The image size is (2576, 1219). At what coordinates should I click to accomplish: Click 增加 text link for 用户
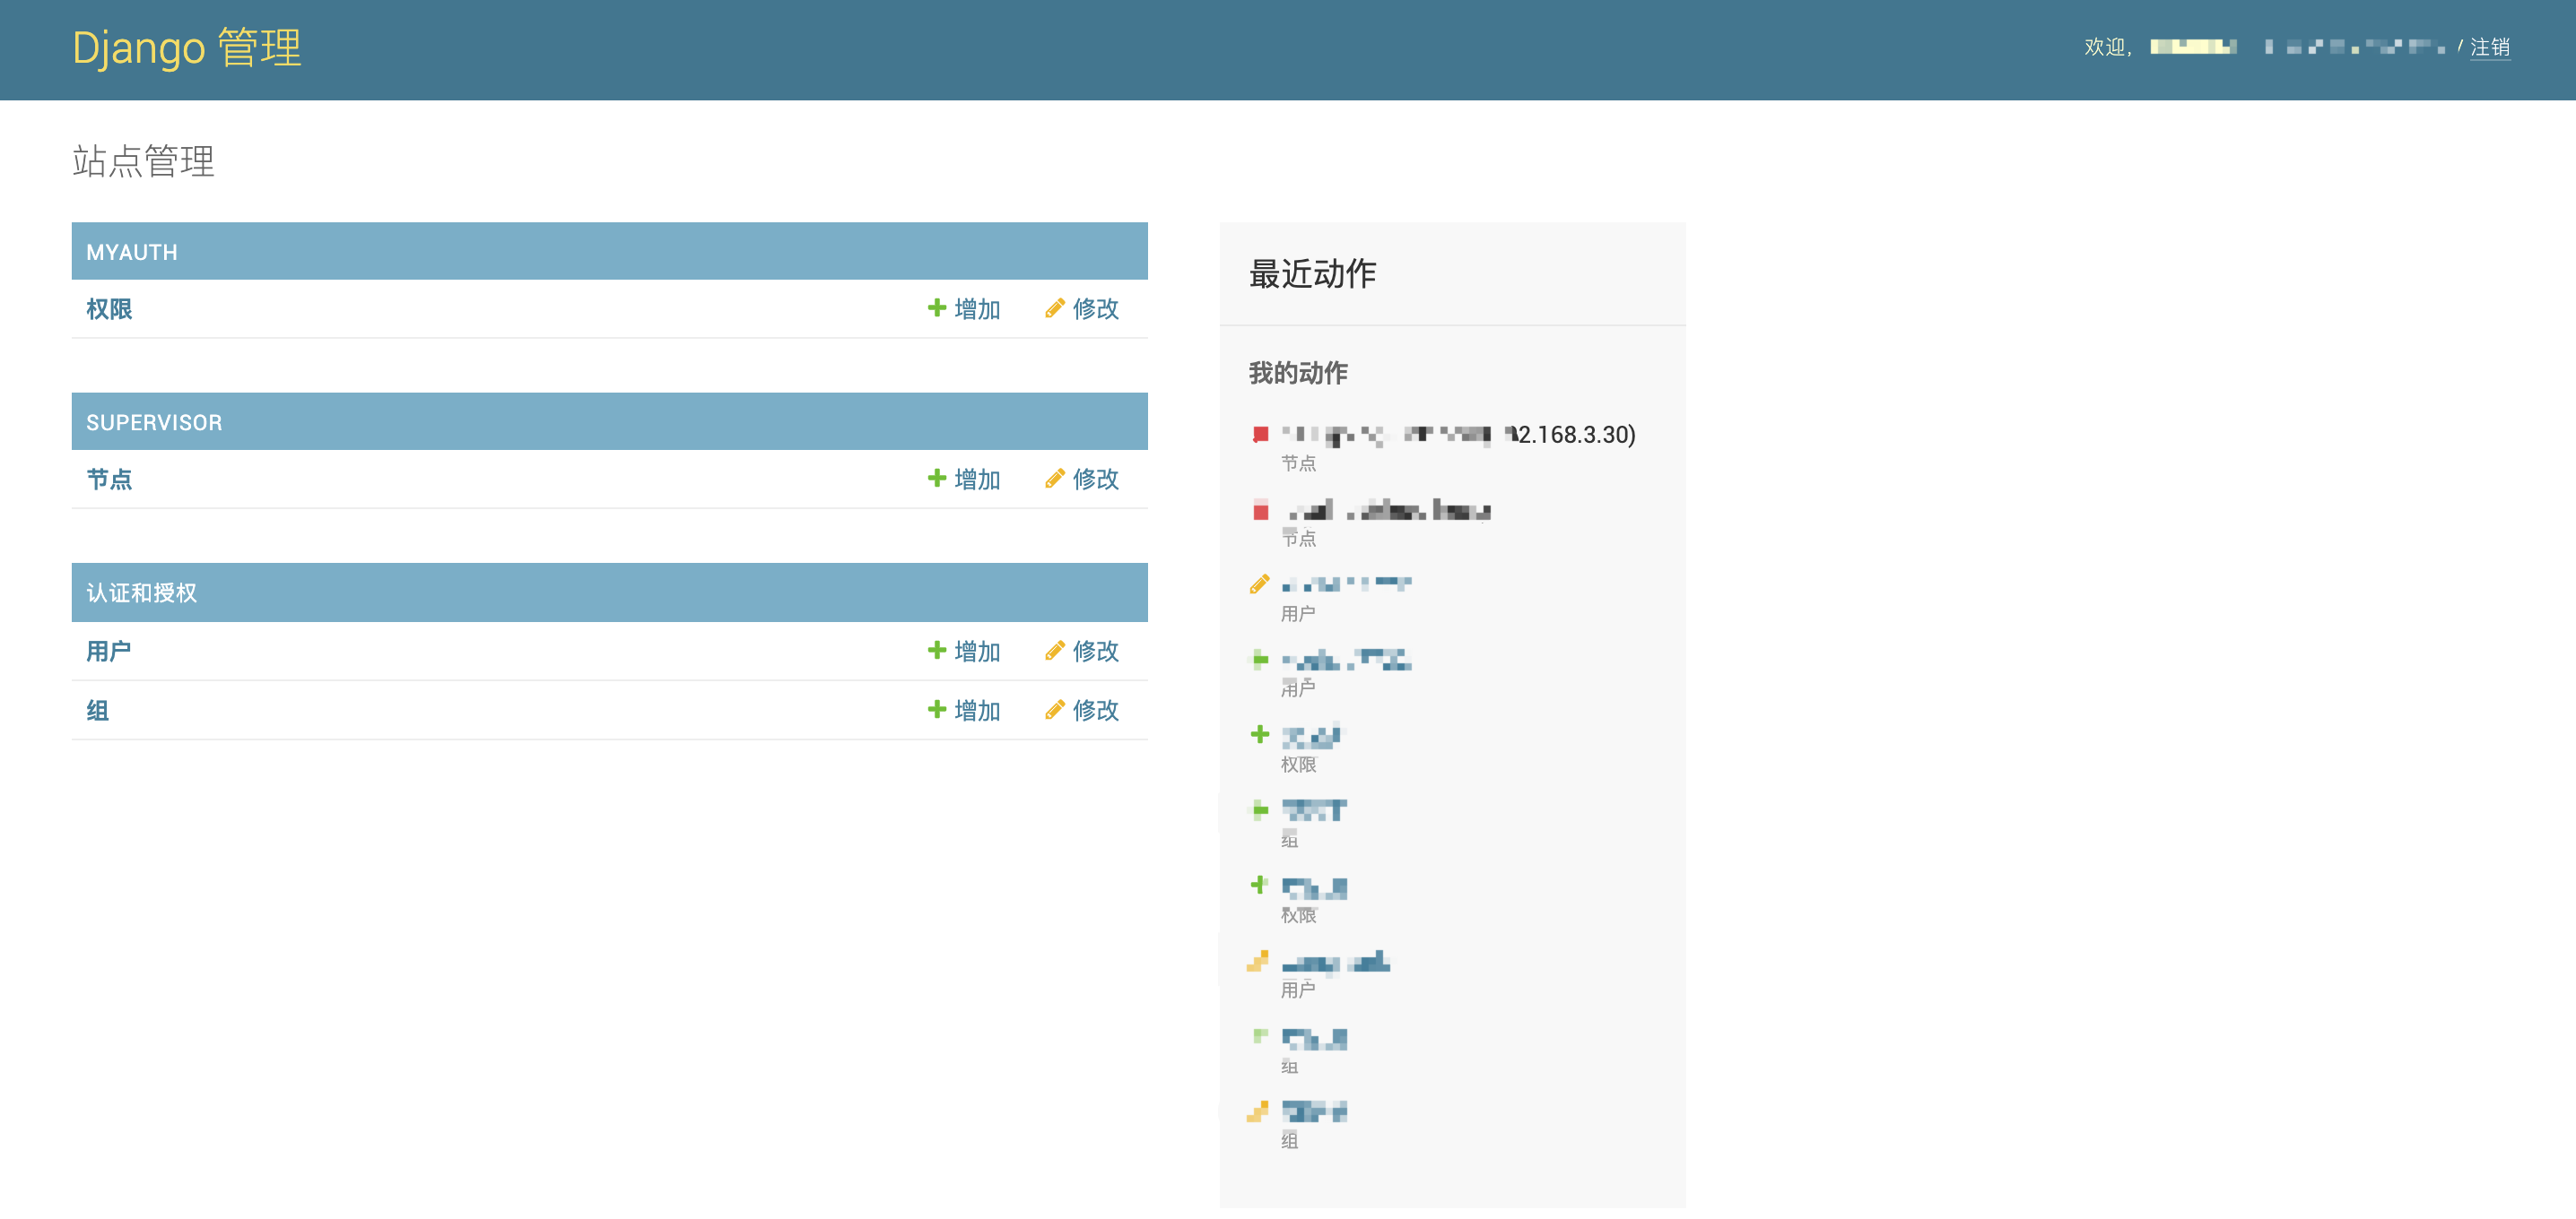977,652
